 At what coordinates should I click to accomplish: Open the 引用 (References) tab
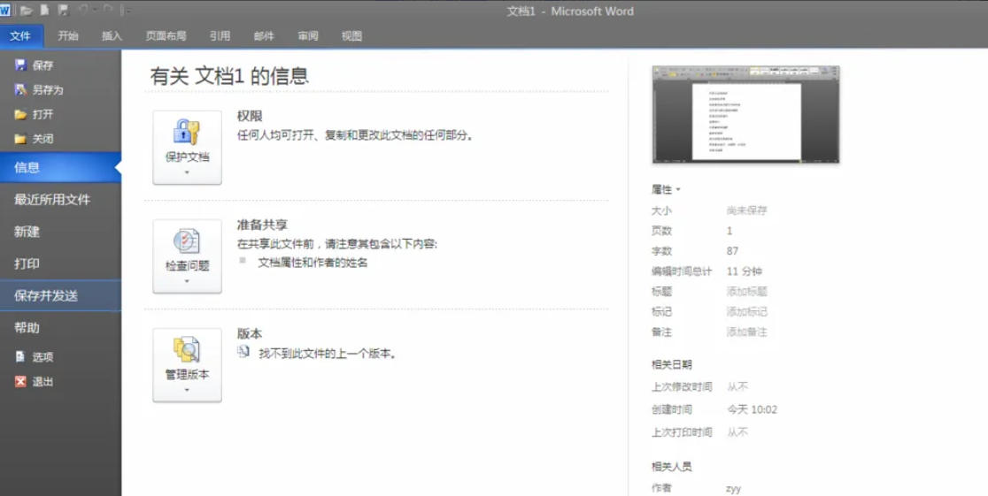pos(220,36)
